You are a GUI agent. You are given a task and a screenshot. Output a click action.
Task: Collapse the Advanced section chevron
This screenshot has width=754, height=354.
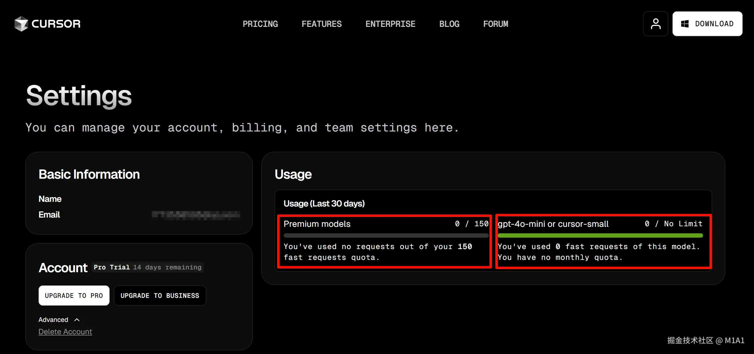coord(77,320)
